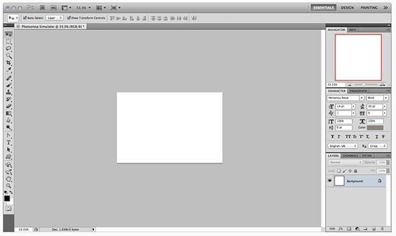The width and height of the screenshot is (396, 236).
Task: Choose the Horizontal Type tool
Action: [8, 143]
